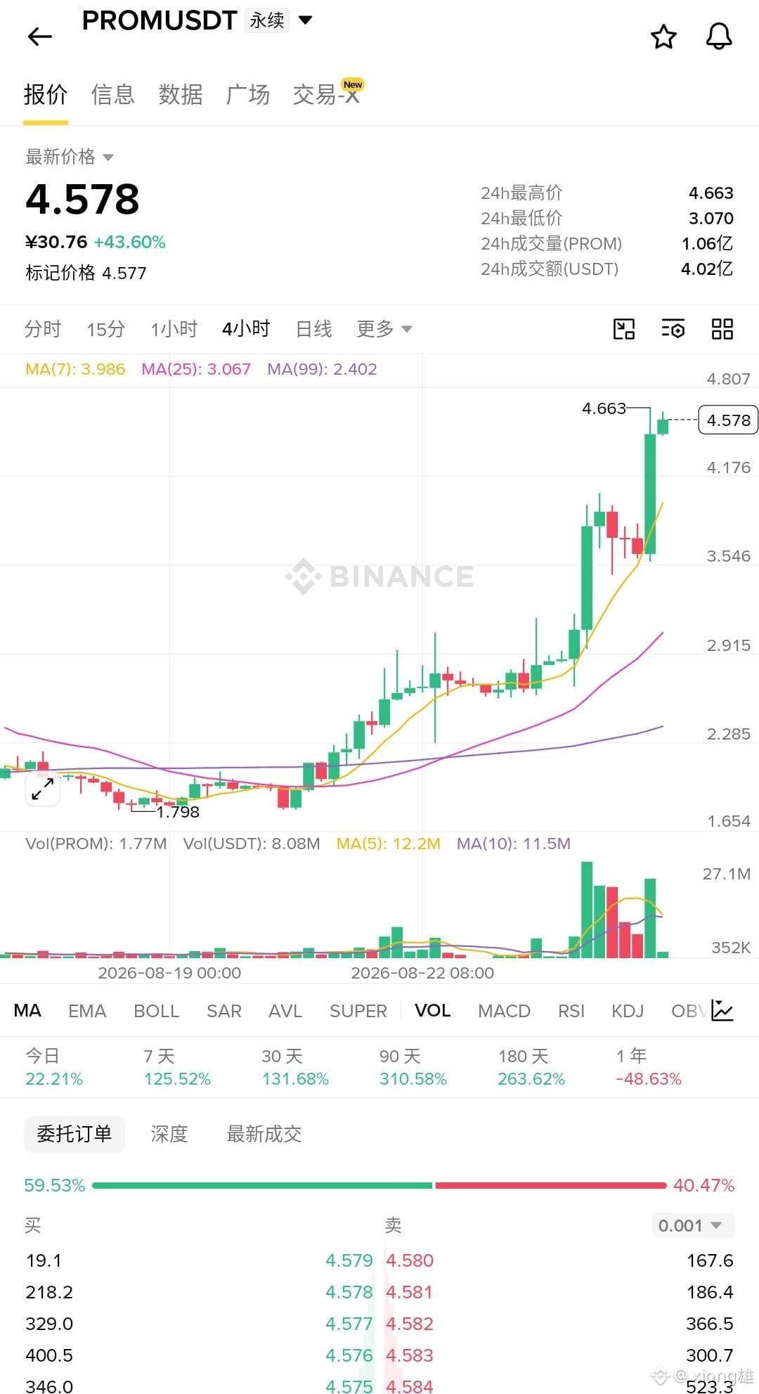The width and height of the screenshot is (759, 1394).
Task: Tap sell price 4.580 in order book
Action: [410, 1260]
